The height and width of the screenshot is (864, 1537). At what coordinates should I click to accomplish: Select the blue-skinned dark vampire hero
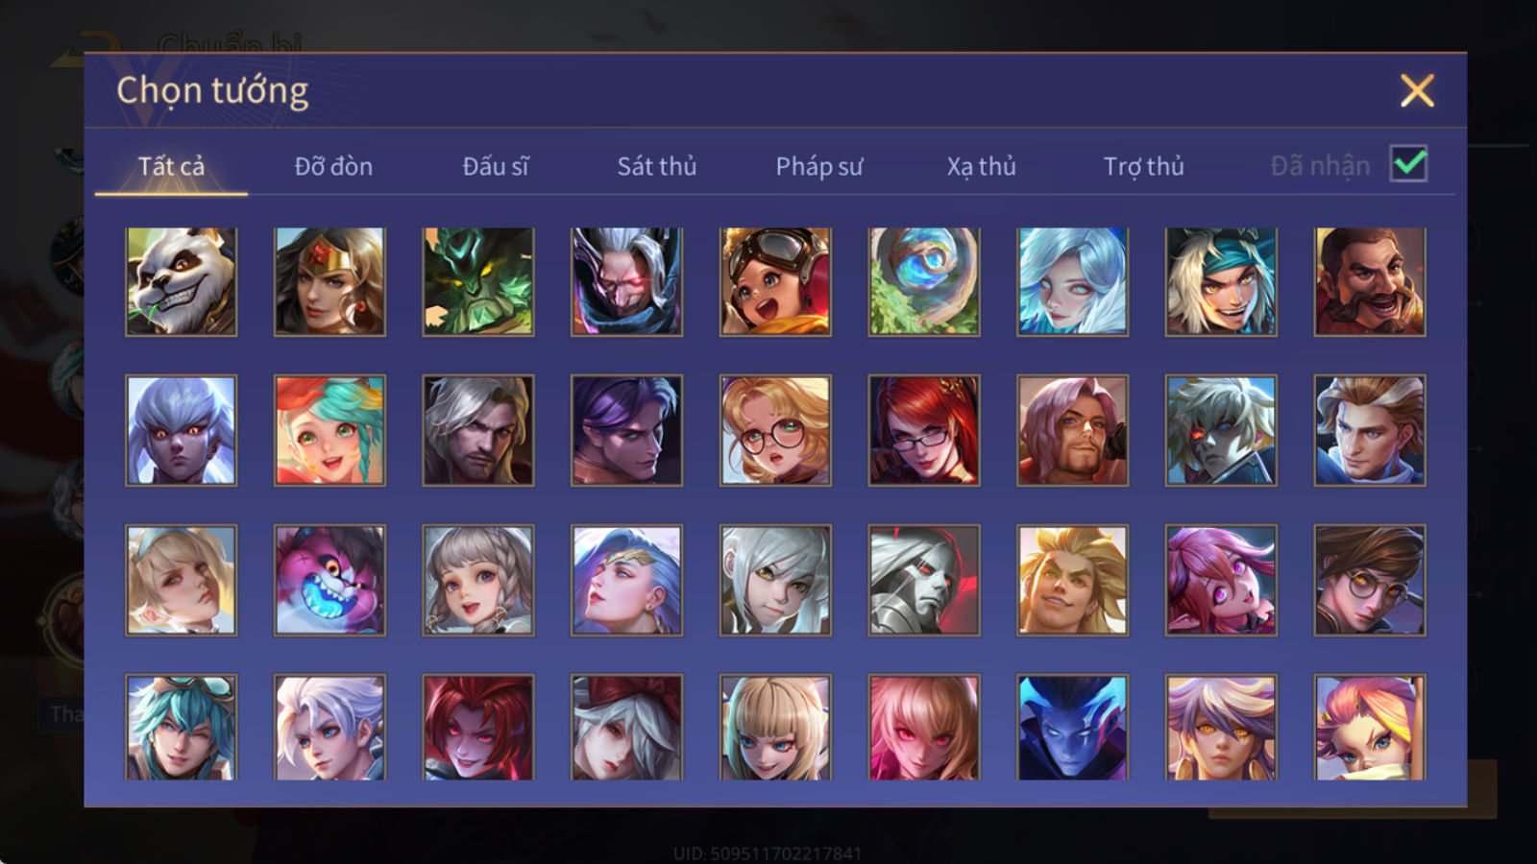pyautogui.click(x=1072, y=727)
